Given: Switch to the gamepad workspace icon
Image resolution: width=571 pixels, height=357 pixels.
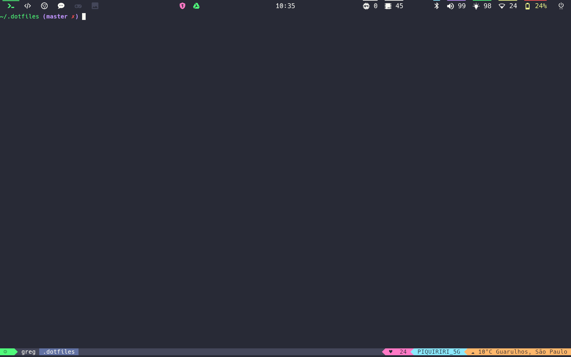Looking at the screenshot, I should [x=78, y=6].
